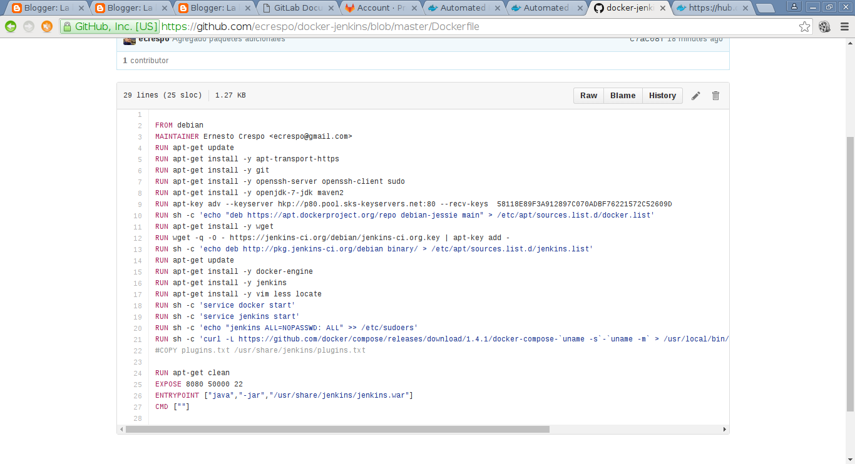Click the right arrow of the horizontal code scrollbar

click(x=725, y=430)
